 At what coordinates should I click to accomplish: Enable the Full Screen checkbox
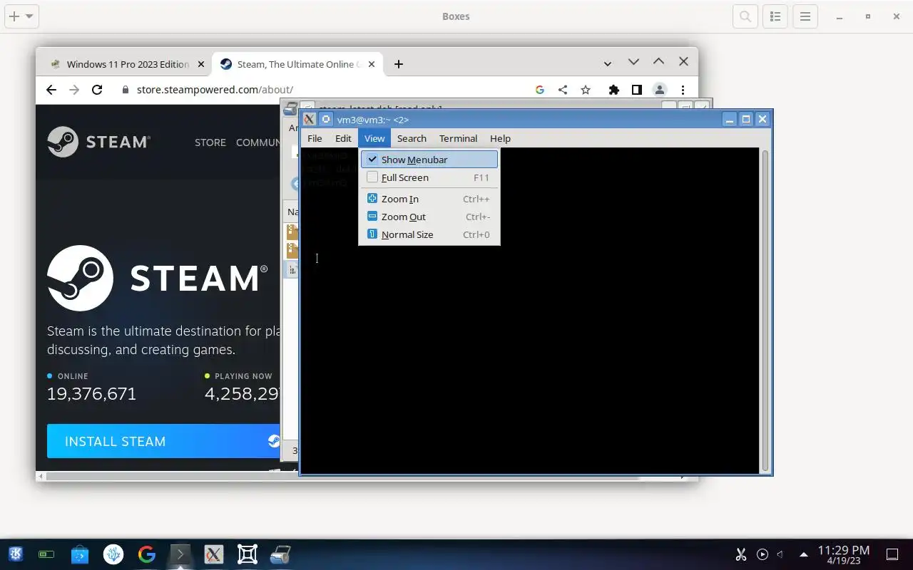pyautogui.click(x=372, y=177)
